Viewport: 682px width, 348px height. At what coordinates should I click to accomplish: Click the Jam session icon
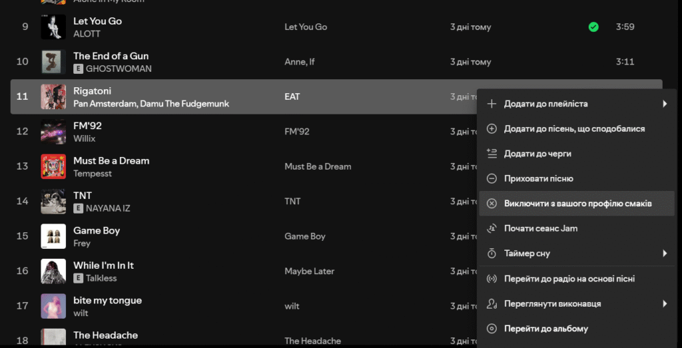[492, 228]
